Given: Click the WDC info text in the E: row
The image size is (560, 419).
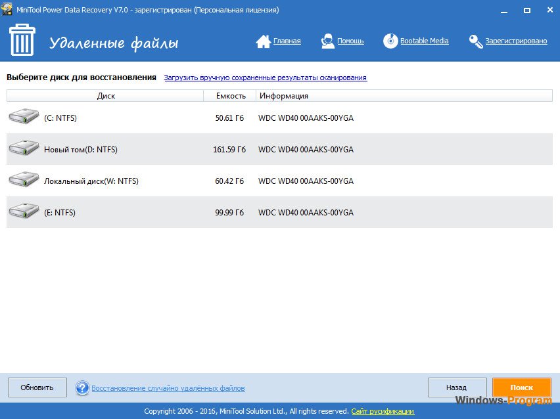Looking at the screenshot, I should (x=306, y=212).
